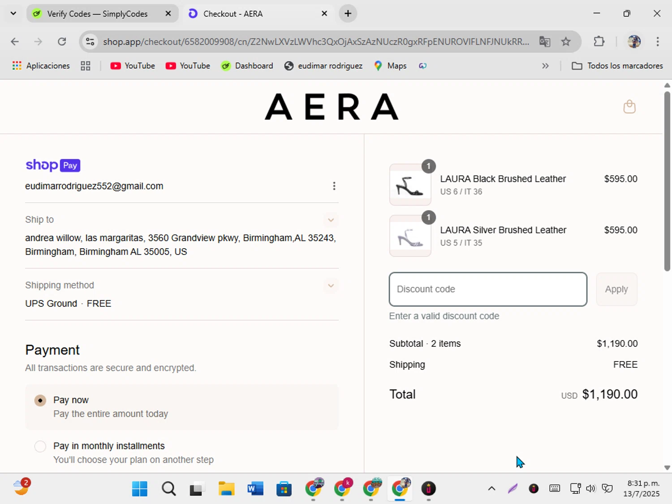The width and height of the screenshot is (672, 504).
Task: Click the Shop Pay logo
Action: tap(53, 165)
